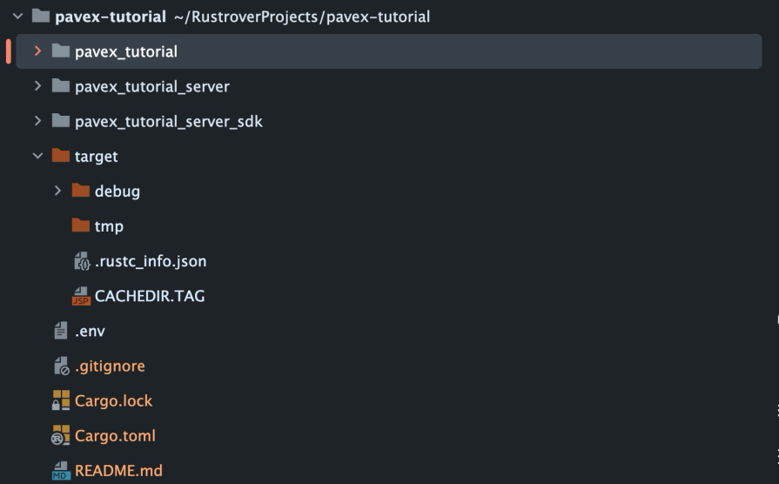Image resolution: width=779 pixels, height=484 pixels.
Task: Select the Cargo.lock file name
Action: pyautogui.click(x=113, y=400)
